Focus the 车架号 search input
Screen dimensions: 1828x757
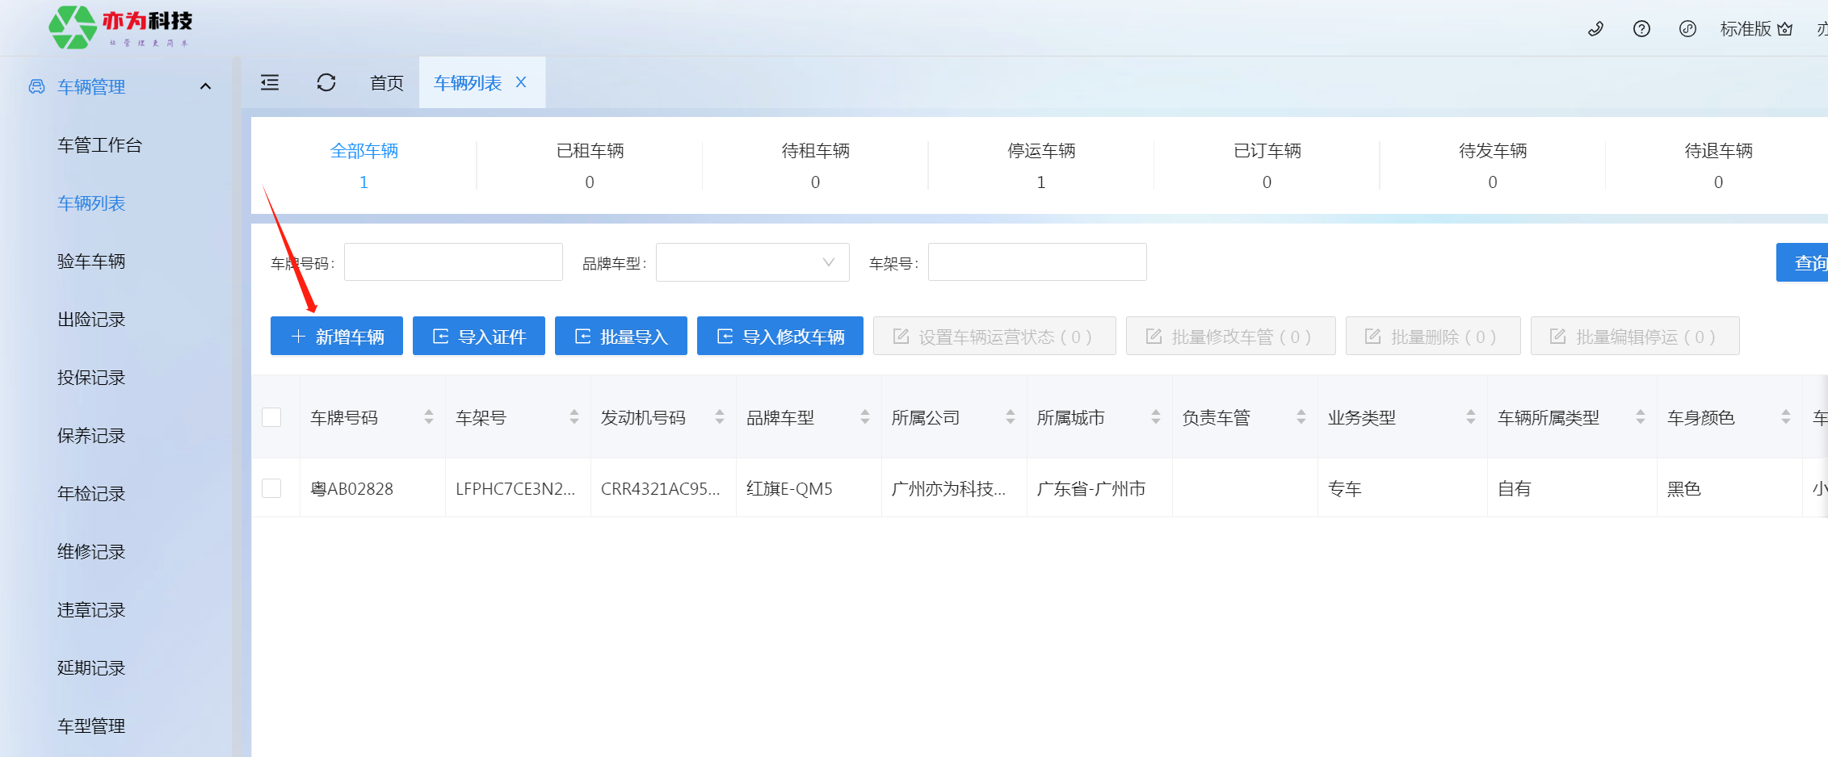(x=1036, y=262)
